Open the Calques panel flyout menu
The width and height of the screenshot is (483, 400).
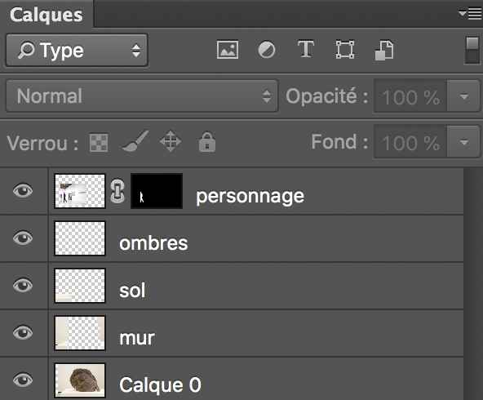[x=470, y=14]
